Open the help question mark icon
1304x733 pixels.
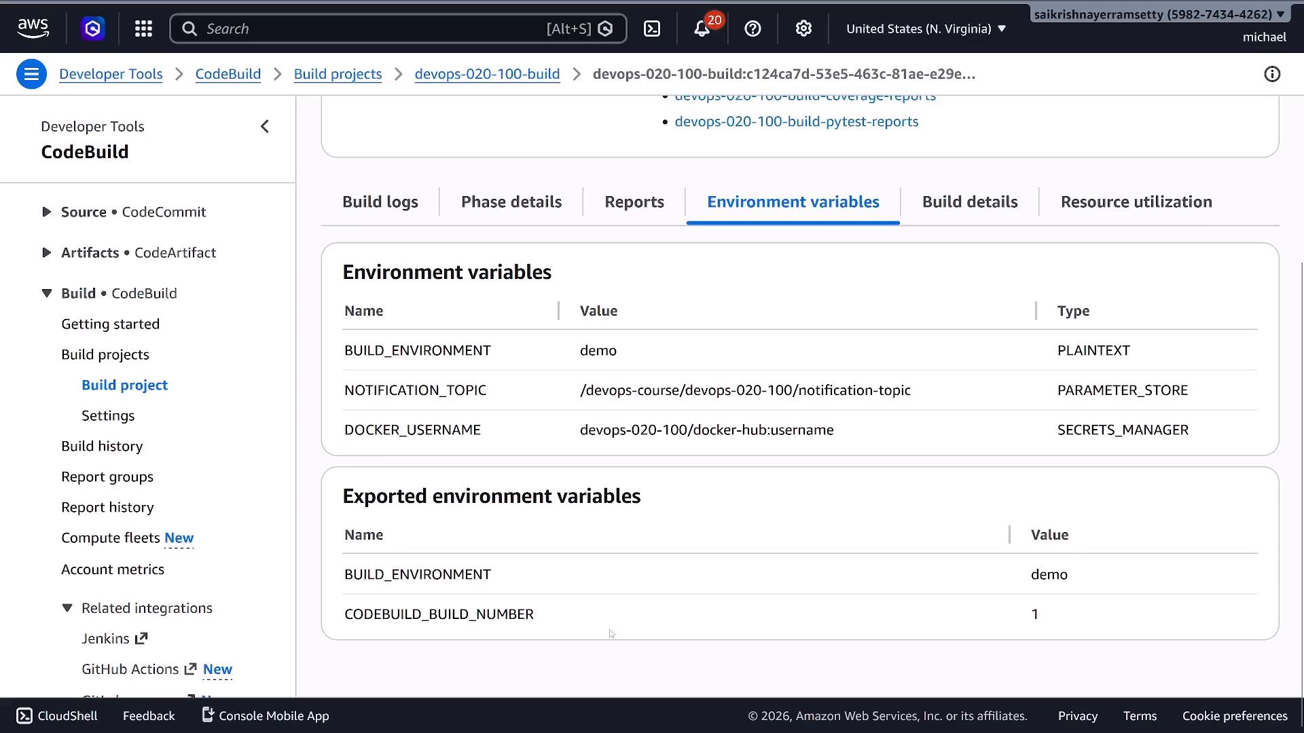click(x=753, y=29)
